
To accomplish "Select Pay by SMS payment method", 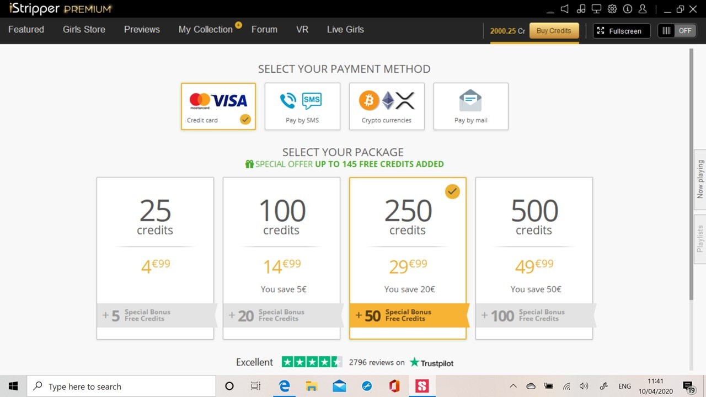I will click(x=302, y=106).
